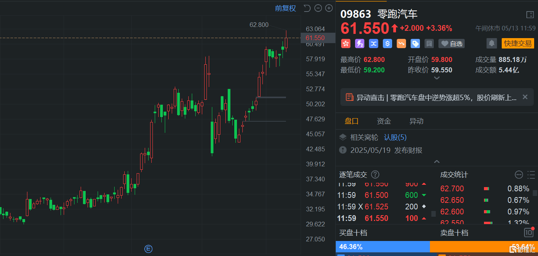Add stock to 自选 watchlist
This screenshot has width=538, height=256.
tap(452, 44)
